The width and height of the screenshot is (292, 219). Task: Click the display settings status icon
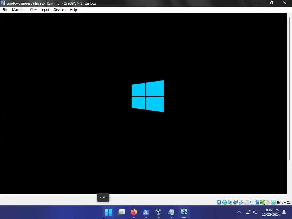(252, 202)
